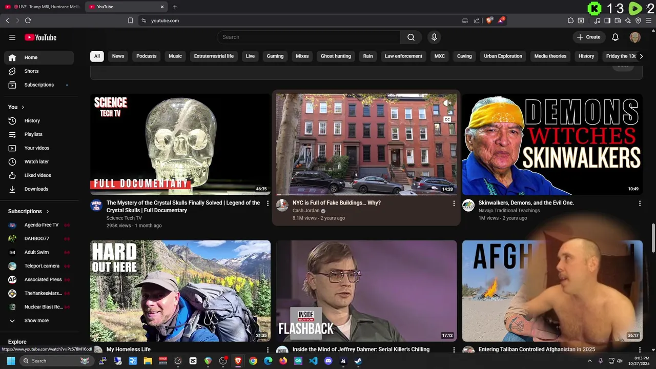The height and width of the screenshot is (369, 656).
Task: Open the account avatar menu
Action: [635, 37]
